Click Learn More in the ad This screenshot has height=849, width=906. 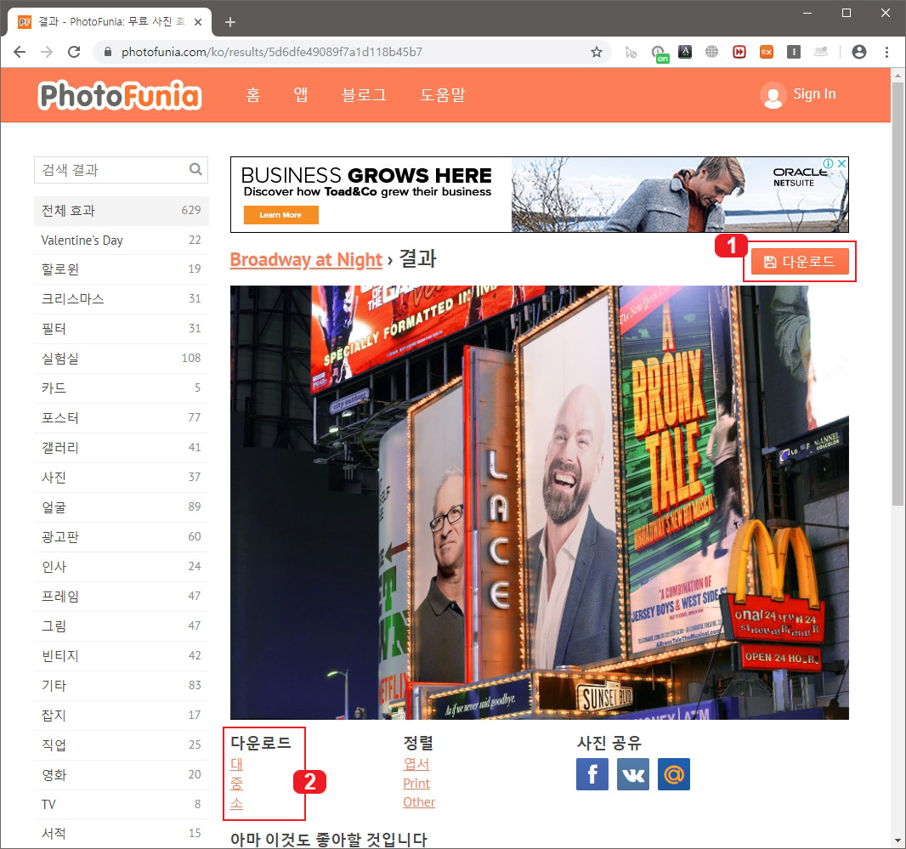point(280,215)
